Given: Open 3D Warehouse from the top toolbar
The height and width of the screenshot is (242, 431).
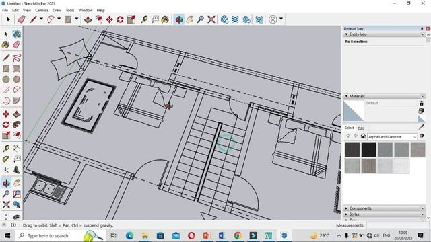Looking at the screenshot, I should (224, 19).
